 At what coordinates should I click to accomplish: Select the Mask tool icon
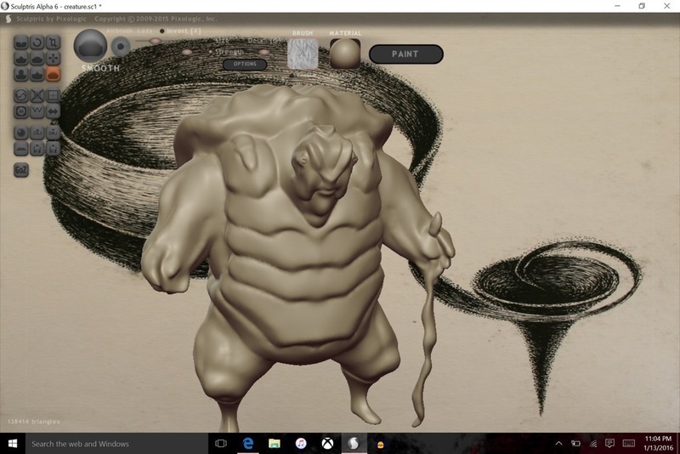pyautogui.click(x=21, y=111)
